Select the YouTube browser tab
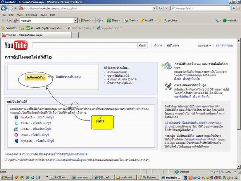 [x=36, y=35]
